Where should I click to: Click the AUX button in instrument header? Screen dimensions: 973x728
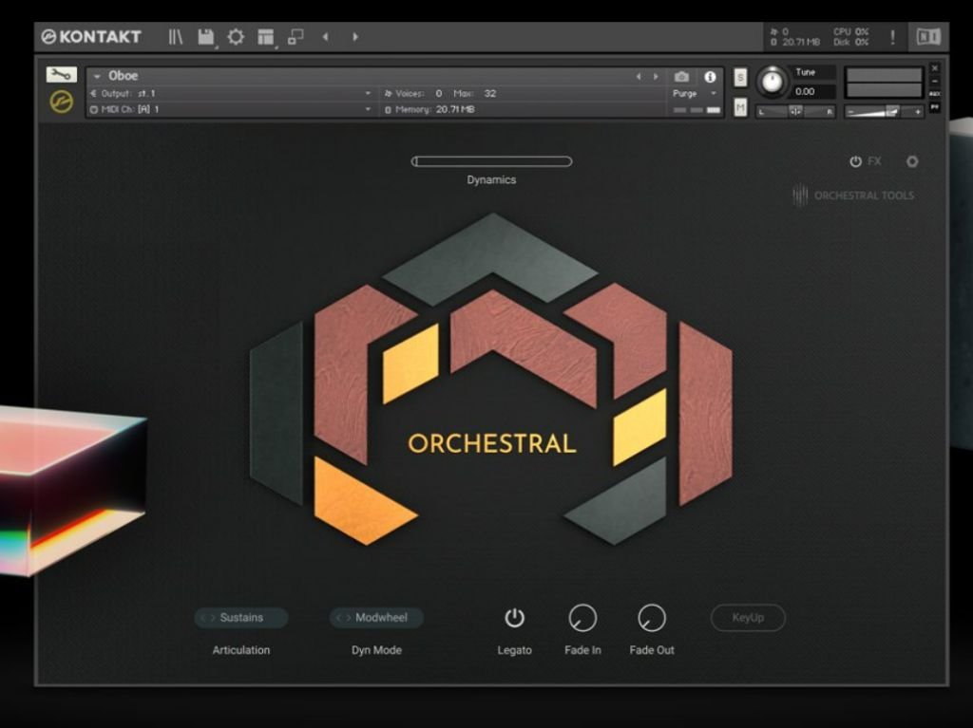[x=935, y=94]
